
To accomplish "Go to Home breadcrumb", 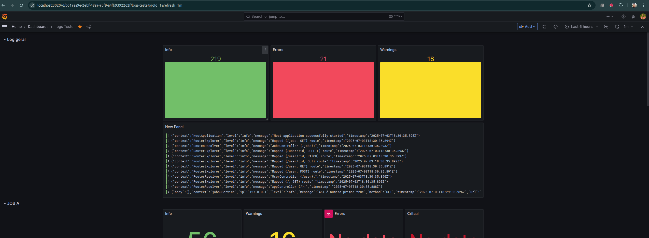I will pos(17,27).
